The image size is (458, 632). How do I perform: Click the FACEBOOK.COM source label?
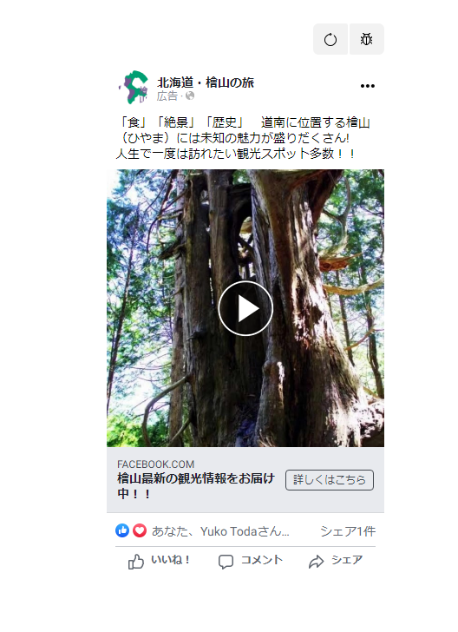coord(156,464)
